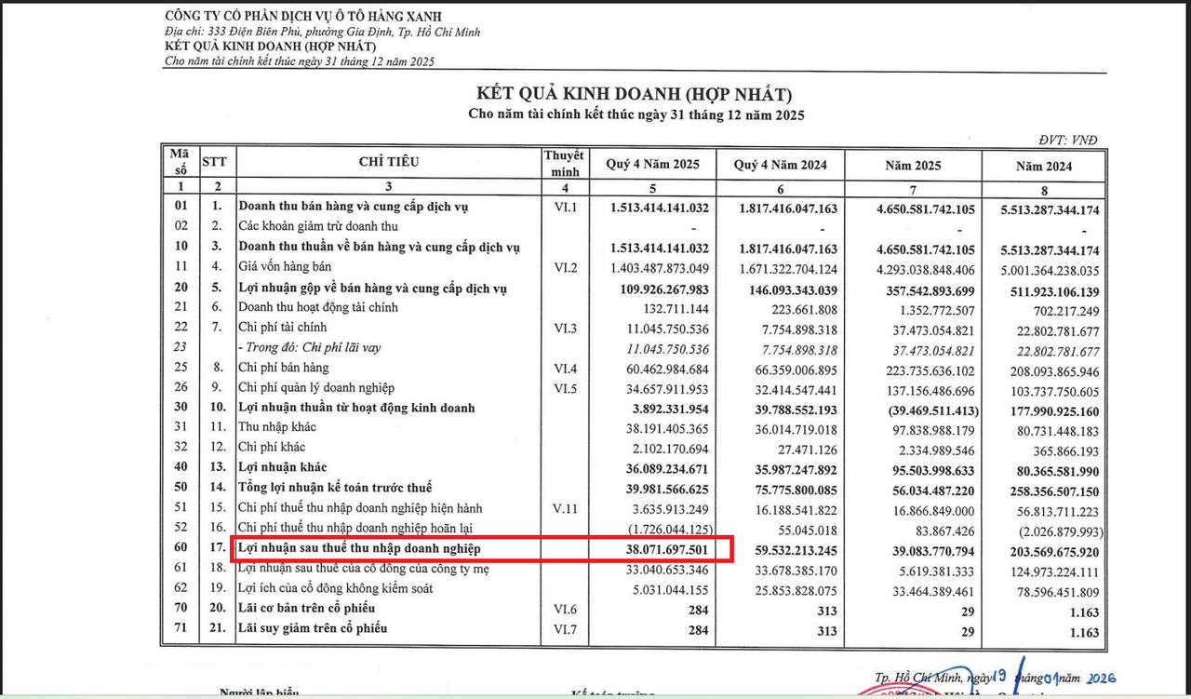Click the 'Quý 4 Năm 2024' column header

(781, 165)
